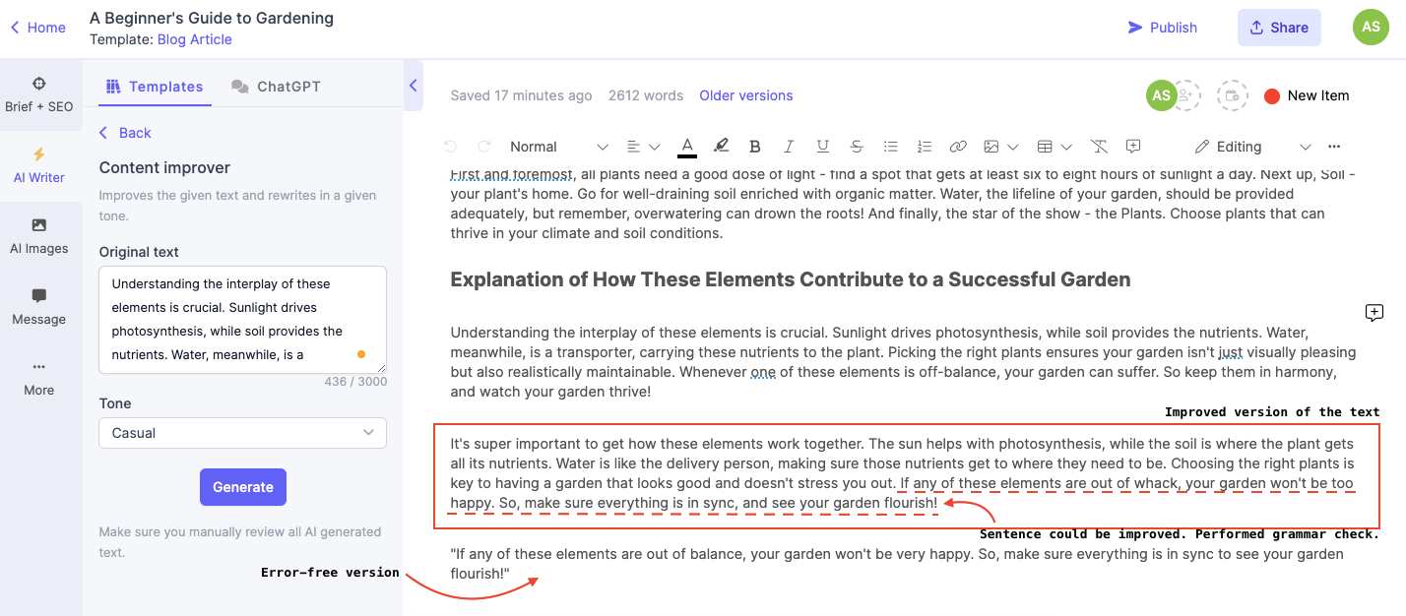This screenshot has width=1406, height=616.
Task: Insert a hyperlink with the link icon
Action: click(x=958, y=147)
